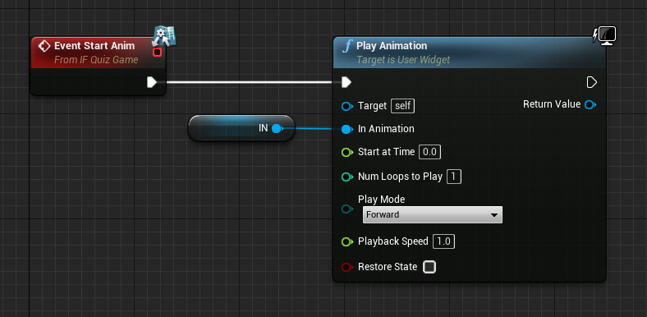Click the Playback Speed pin
This screenshot has width=647, height=317.
pyautogui.click(x=347, y=242)
